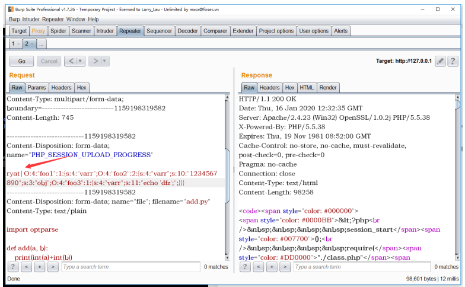
Task: Switch to the Extender tab
Action: coord(243,31)
